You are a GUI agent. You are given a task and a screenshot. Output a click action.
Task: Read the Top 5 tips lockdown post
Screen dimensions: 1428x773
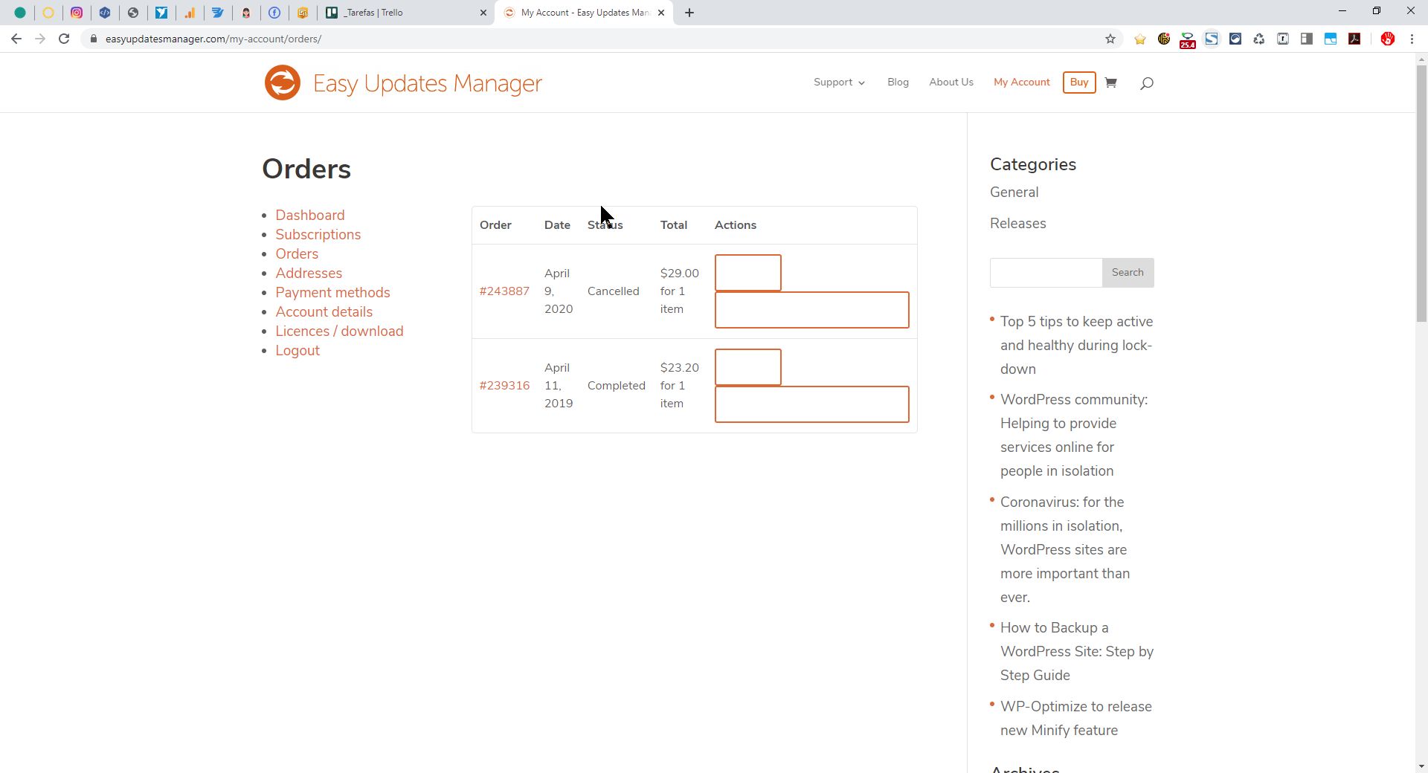(1076, 345)
